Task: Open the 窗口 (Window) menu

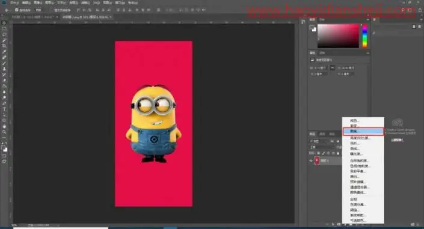Action: coord(120,2)
